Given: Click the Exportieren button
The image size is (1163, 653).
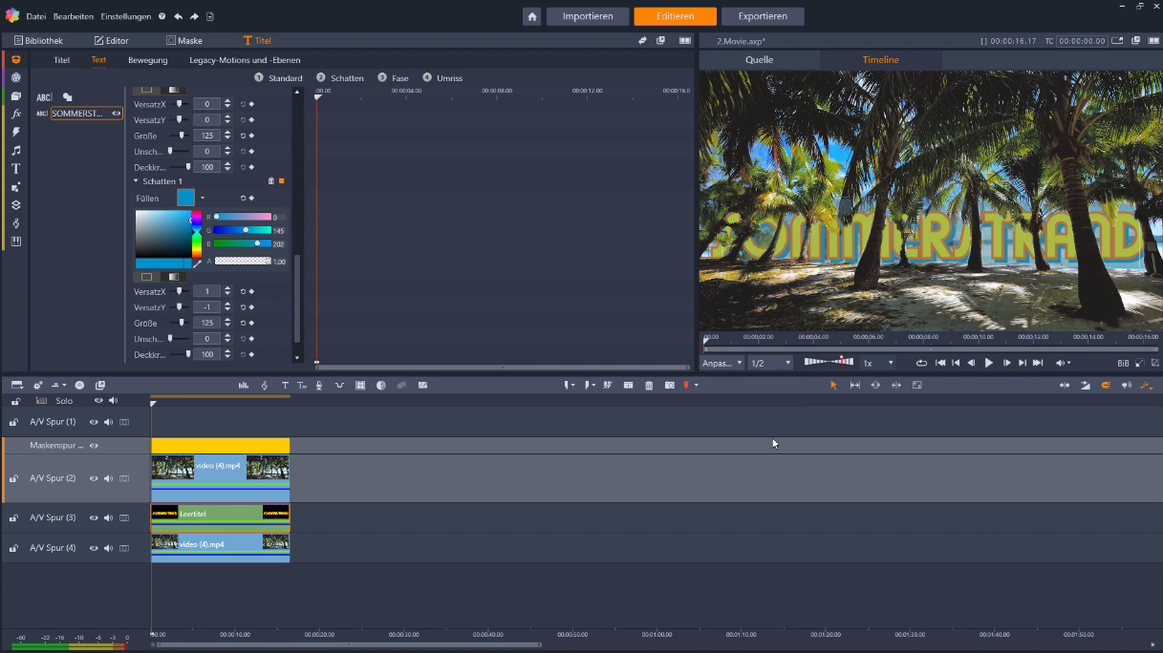Looking at the screenshot, I should pyautogui.click(x=762, y=16).
